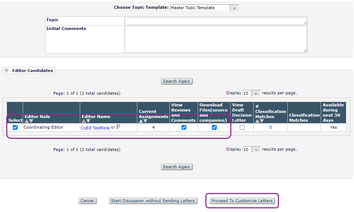Sort Editor Role column descending
354x212 pixels.
point(31,121)
